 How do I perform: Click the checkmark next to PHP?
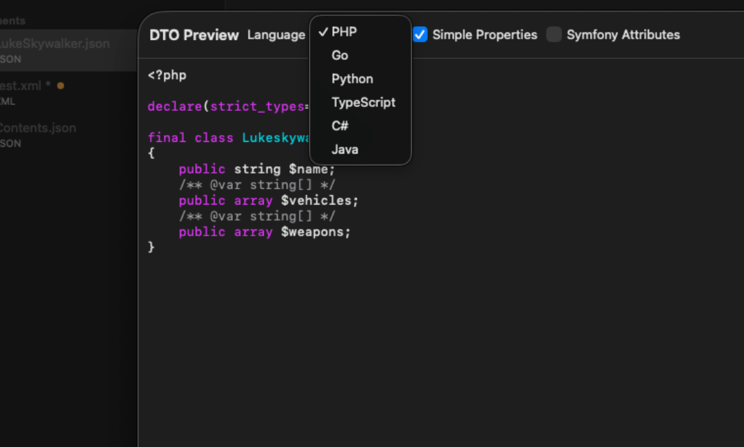322,31
